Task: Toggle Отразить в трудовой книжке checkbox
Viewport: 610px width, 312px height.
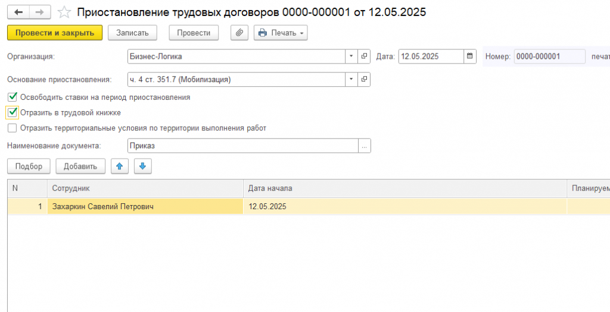Action: click(13, 112)
